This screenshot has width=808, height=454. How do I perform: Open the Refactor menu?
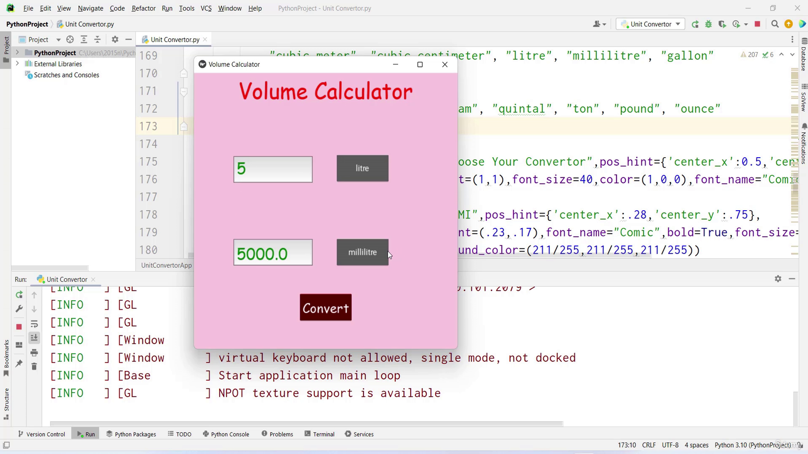pos(144,8)
